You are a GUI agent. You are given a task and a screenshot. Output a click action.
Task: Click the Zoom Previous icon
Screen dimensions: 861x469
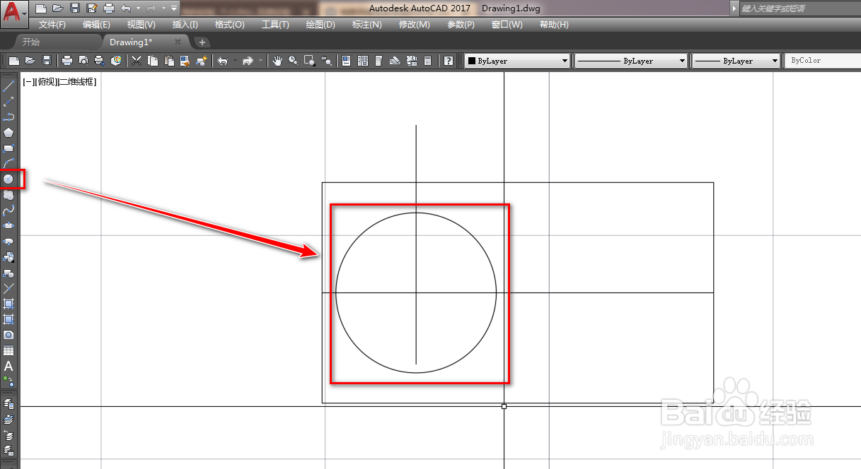326,61
